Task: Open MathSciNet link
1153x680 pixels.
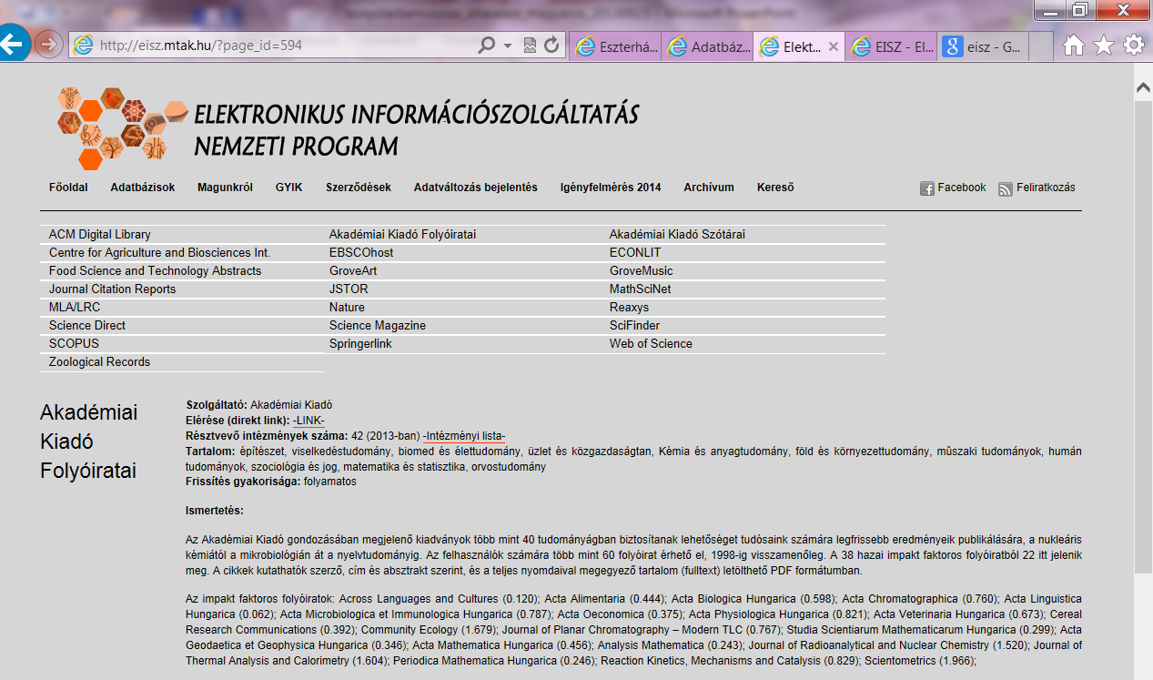Action: [641, 289]
